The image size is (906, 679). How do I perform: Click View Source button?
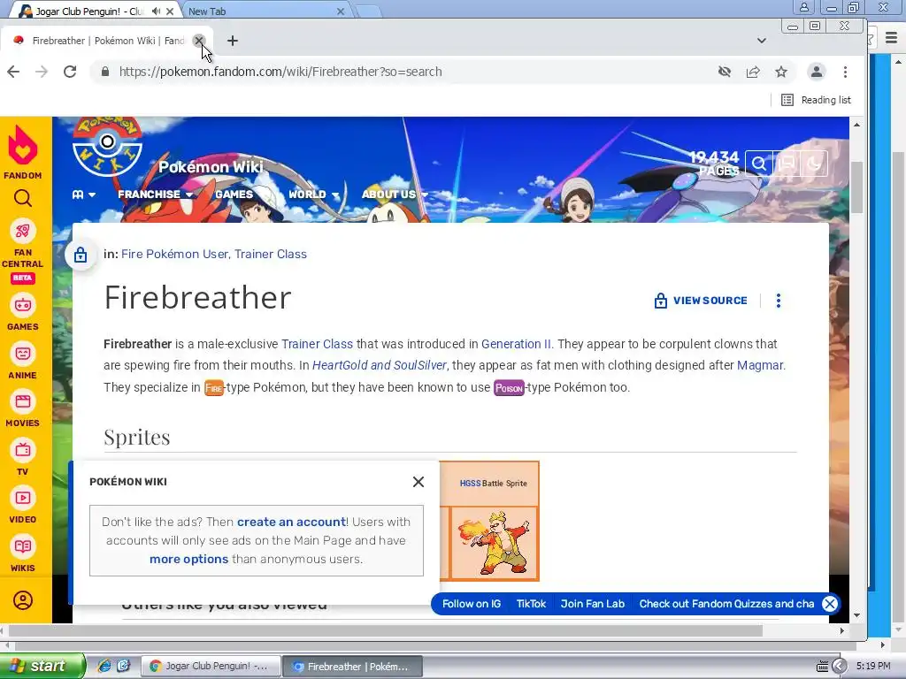(701, 301)
